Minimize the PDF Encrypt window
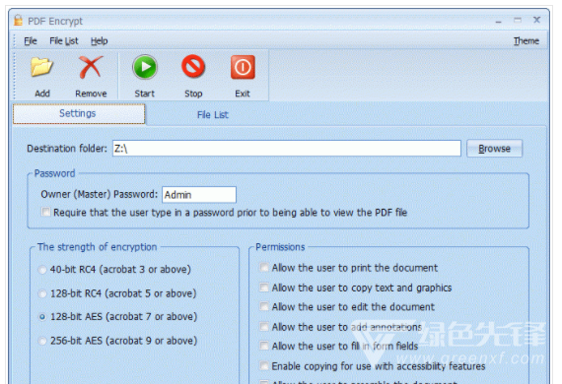 (x=499, y=21)
